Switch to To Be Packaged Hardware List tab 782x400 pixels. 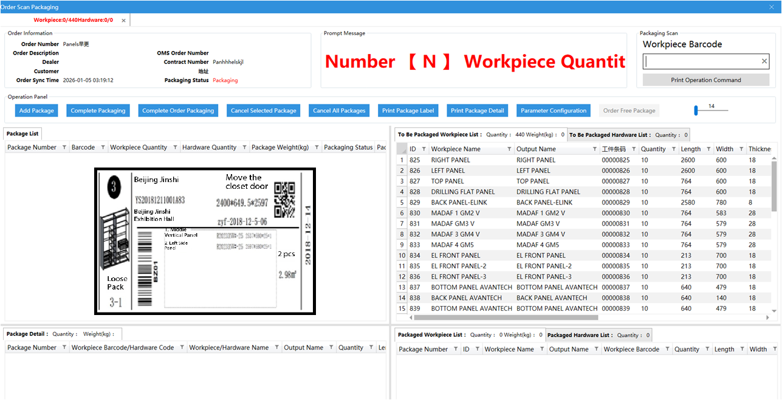coord(628,135)
